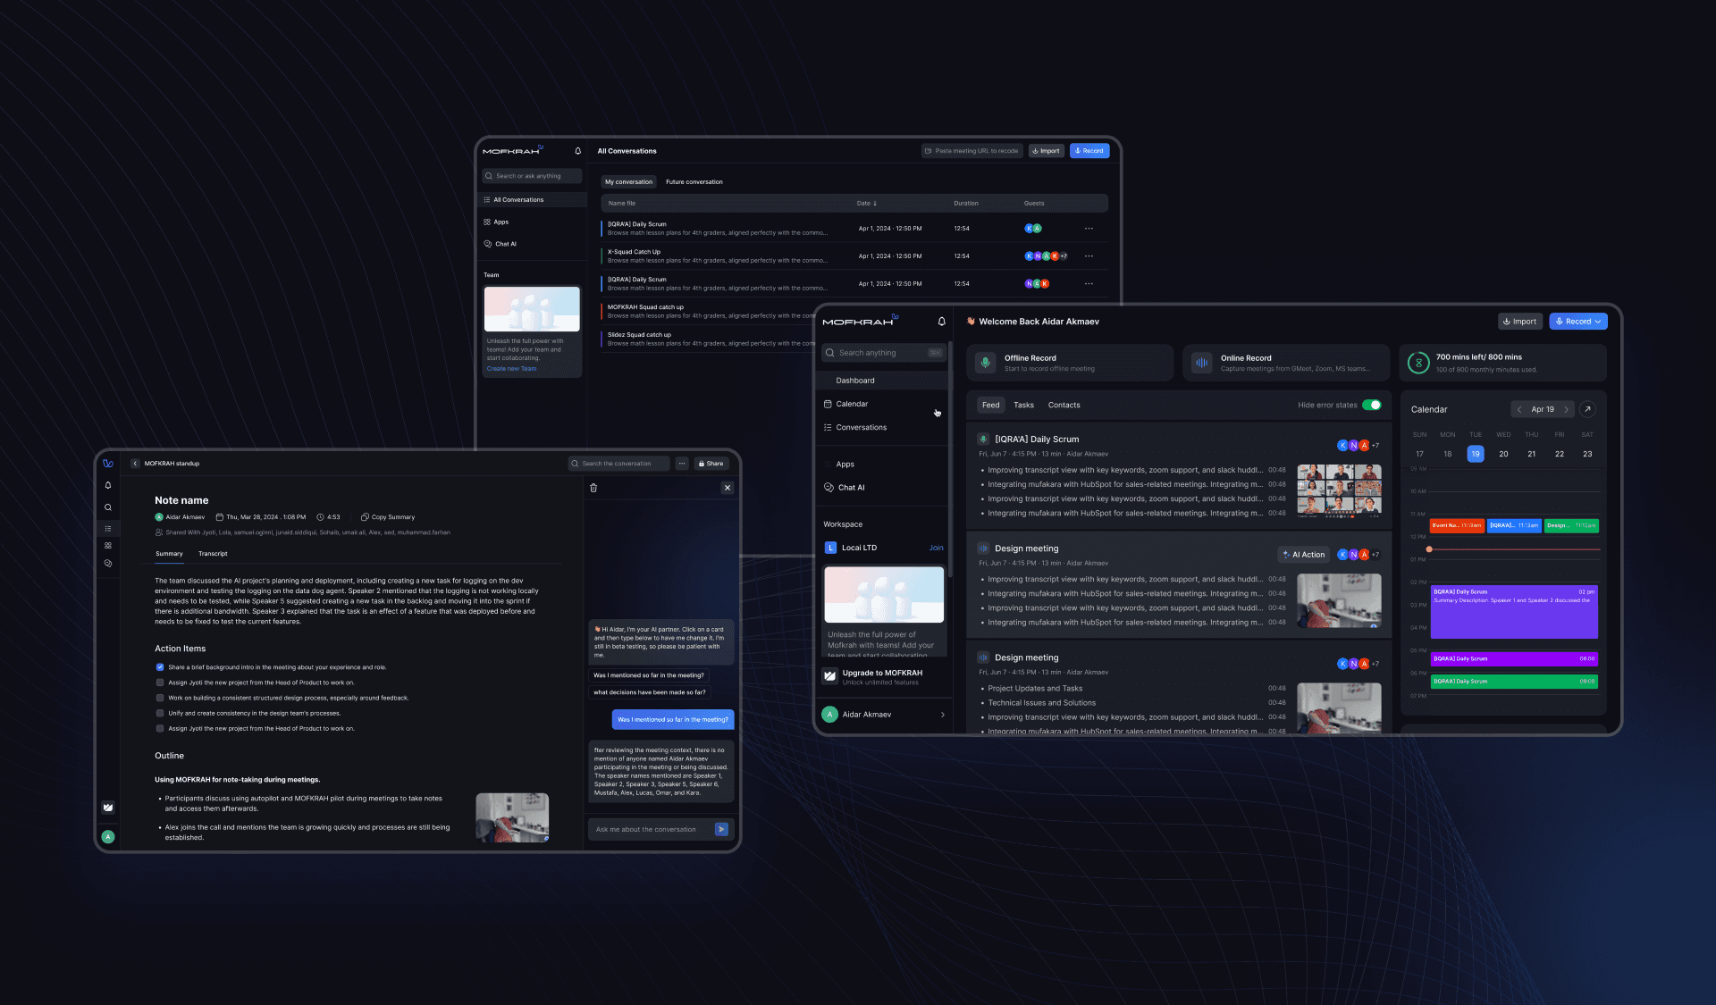The height and width of the screenshot is (1005, 1716).
Task: Expand the Aidar Akmaev account chevron
Action: [942, 715]
